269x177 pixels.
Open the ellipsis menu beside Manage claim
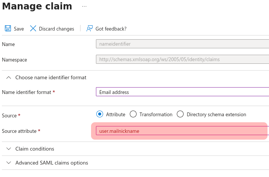pos(84,6)
